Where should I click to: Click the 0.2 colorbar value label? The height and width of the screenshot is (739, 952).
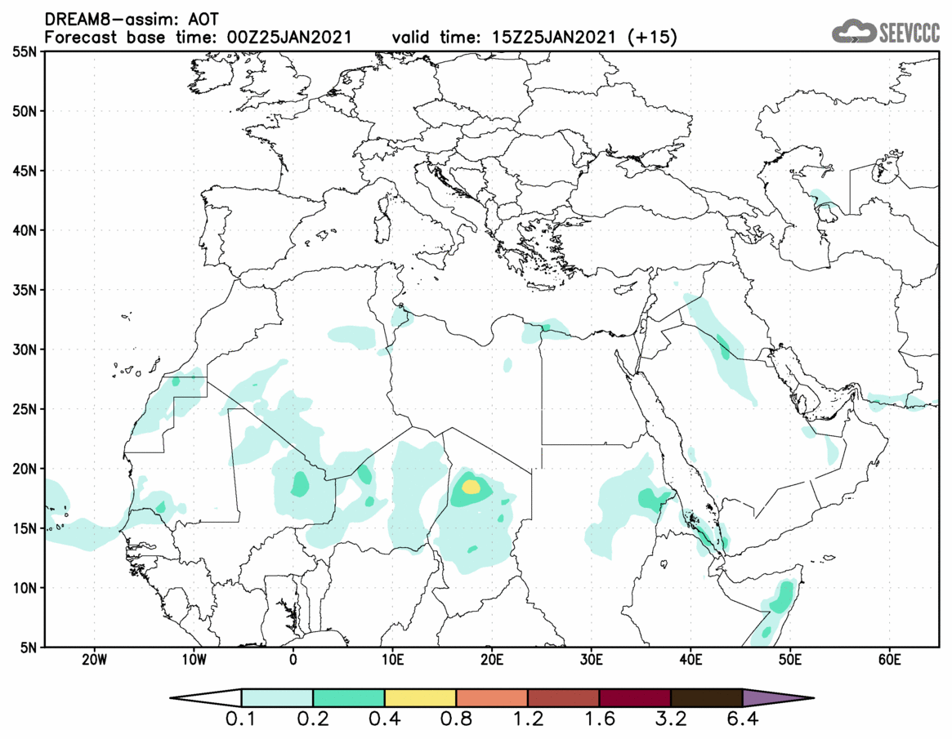pos(313,719)
